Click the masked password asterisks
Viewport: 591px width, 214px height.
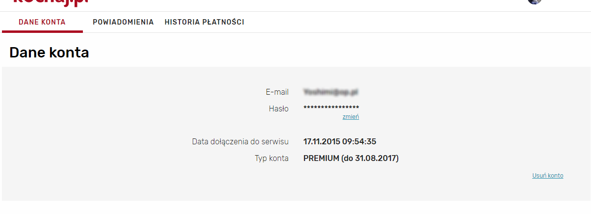tap(332, 108)
